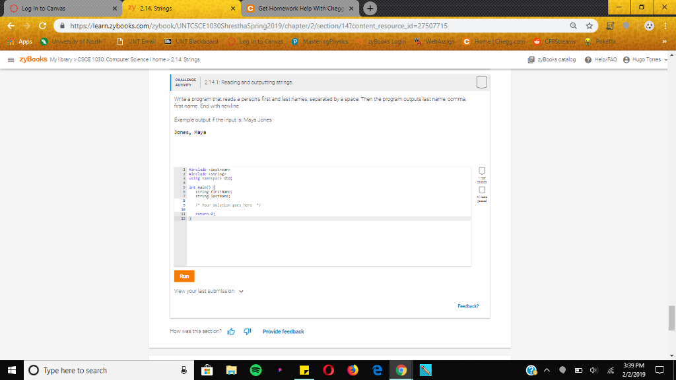Mark the 'All tests passed' checkbox

point(481,190)
